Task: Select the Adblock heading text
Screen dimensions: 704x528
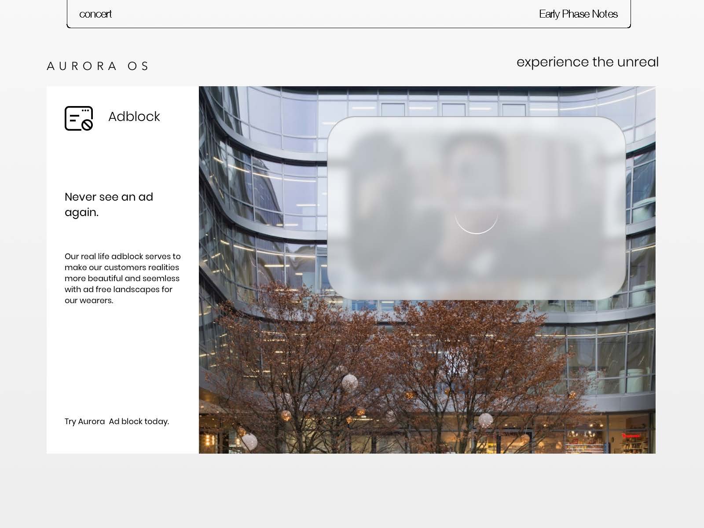Action: (134, 117)
